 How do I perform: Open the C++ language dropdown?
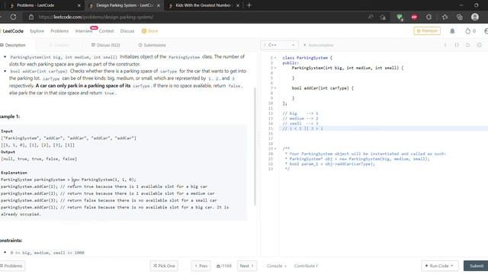[279, 45]
